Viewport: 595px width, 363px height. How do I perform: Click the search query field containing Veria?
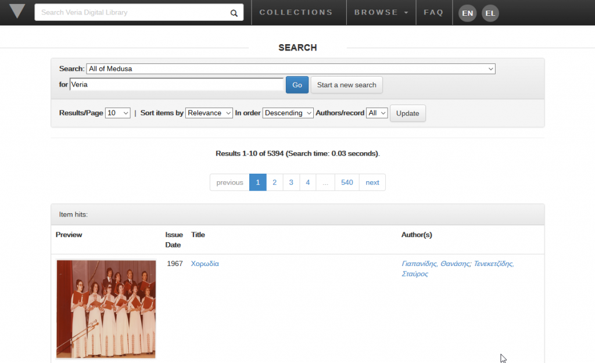(177, 85)
